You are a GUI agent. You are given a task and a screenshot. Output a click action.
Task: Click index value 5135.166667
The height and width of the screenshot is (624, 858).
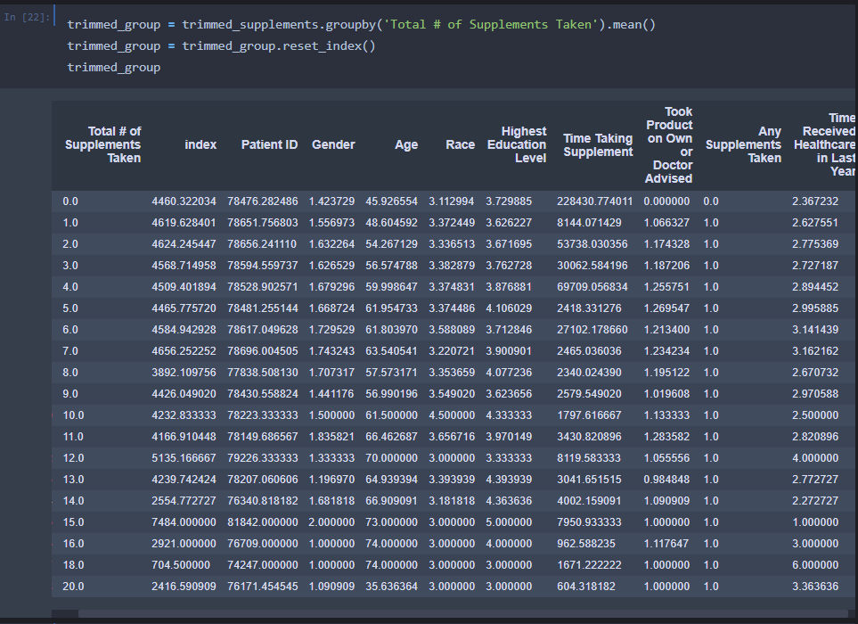pos(184,457)
